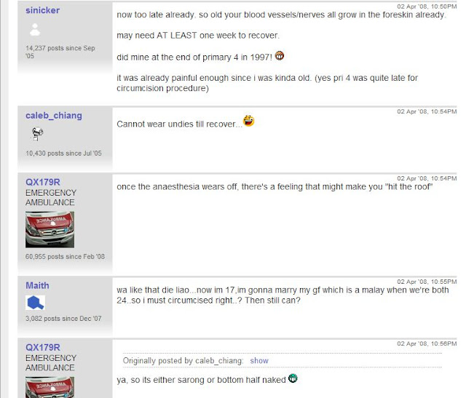
Task: Click caleb_chiang's 10:54PM post timestamp
Action: coord(427,111)
